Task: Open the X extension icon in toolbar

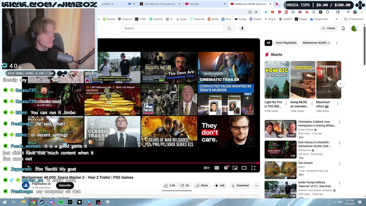Action: [x=321, y=12]
